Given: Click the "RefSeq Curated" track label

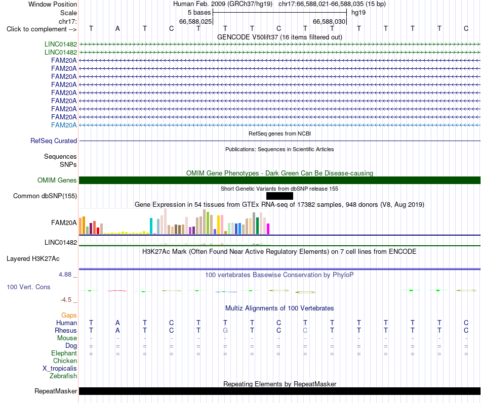Looking at the screenshot, I should 54,141.
